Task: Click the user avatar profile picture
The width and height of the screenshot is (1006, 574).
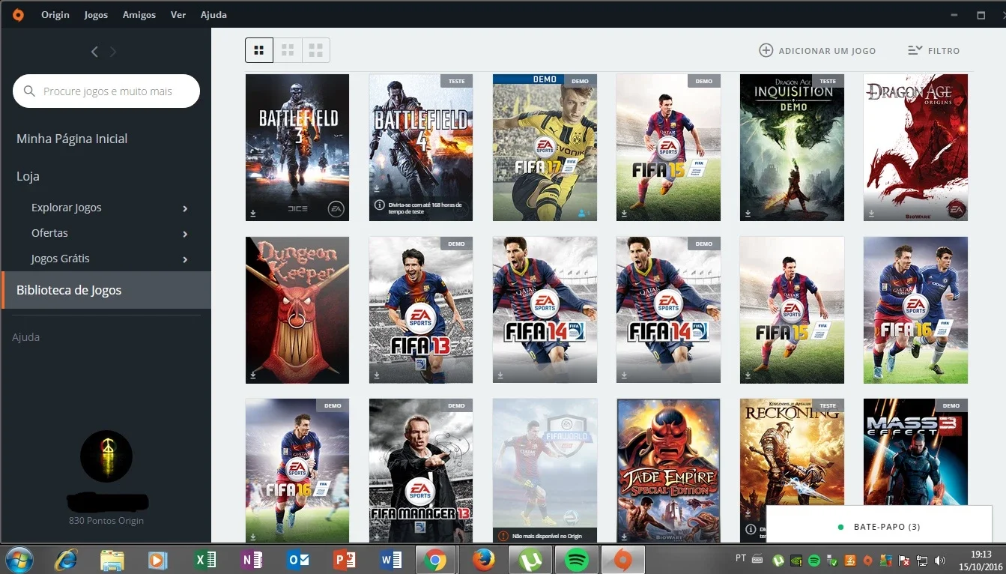Action: tap(106, 456)
